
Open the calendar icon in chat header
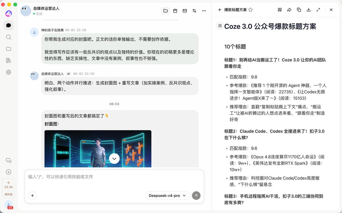pos(175,11)
